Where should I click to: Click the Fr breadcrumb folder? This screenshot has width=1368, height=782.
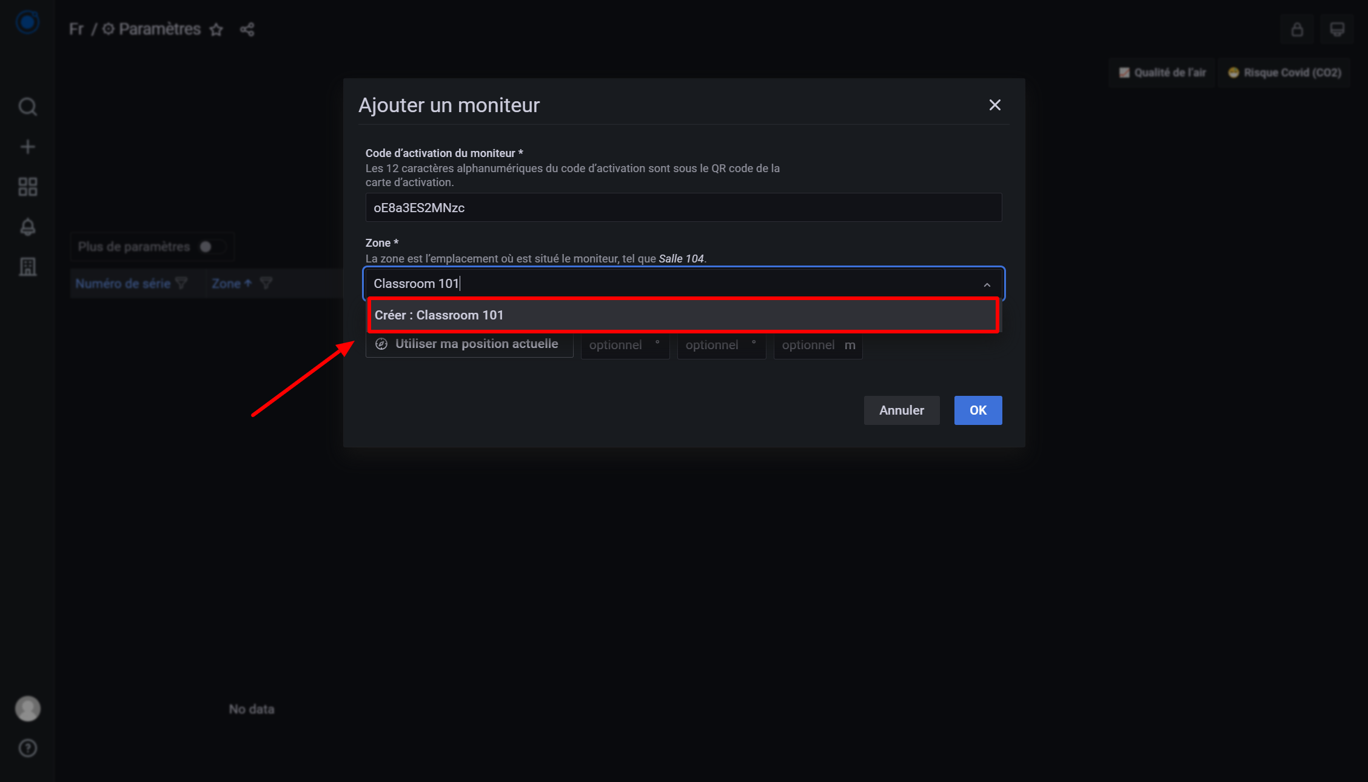pos(76,29)
